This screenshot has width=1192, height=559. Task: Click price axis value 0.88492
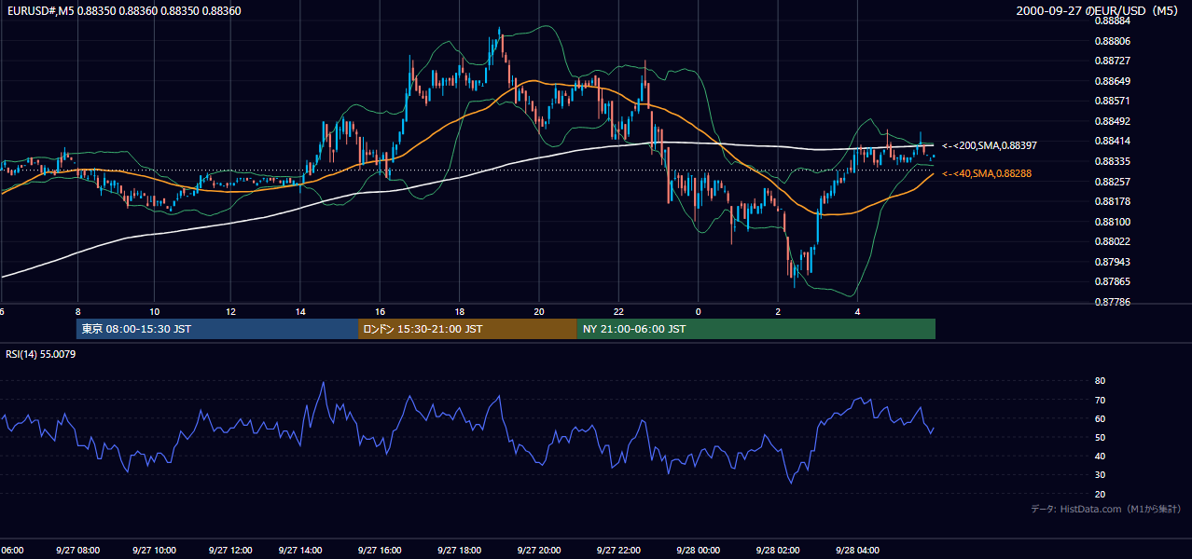tap(1111, 121)
